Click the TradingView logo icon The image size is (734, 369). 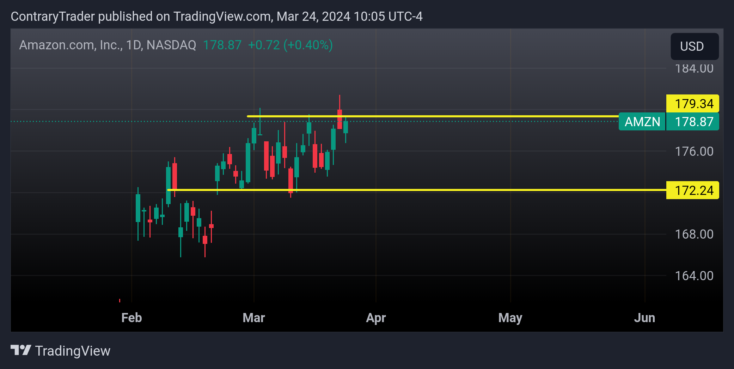click(21, 350)
